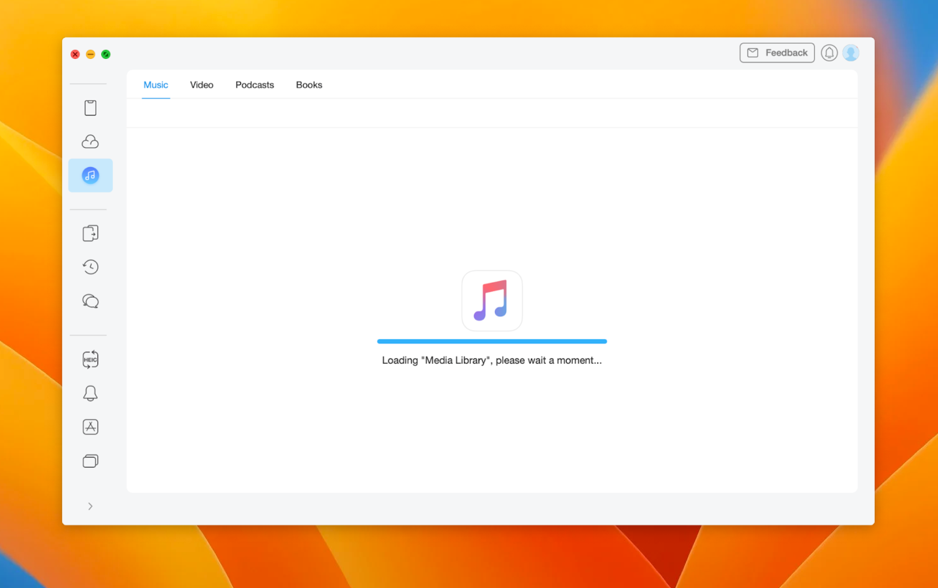Viewport: 938px width, 588px height.
Task: Open the Backup Manager clock icon
Action: [x=90, y=267]
